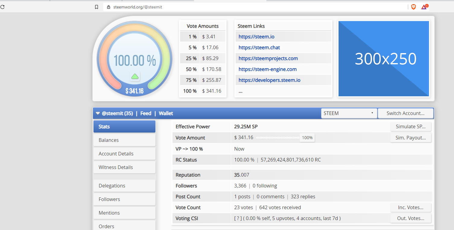Screen dimensions: 454x230
Task: Click the green upvote arrow in gauge
Action: [135, 76]
